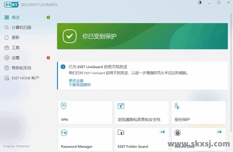Click the 不要再提醒我 link
233x152 pixels.
pos(79,85)
